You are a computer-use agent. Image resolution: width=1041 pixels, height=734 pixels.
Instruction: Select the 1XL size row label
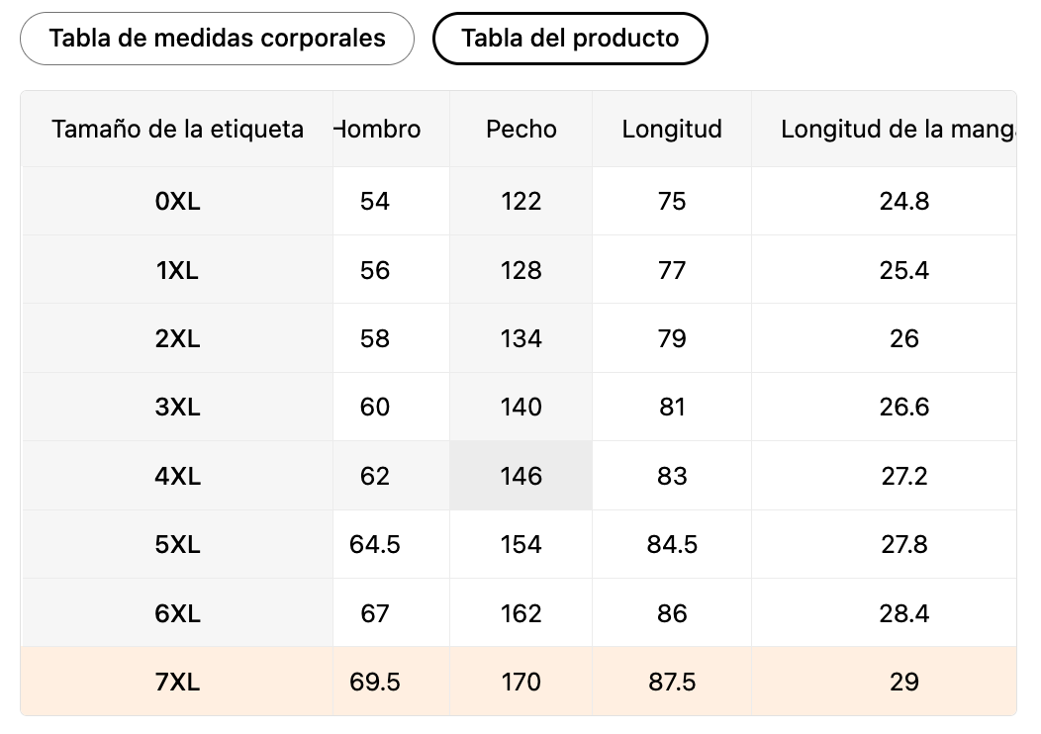click(x=177, y=270)
